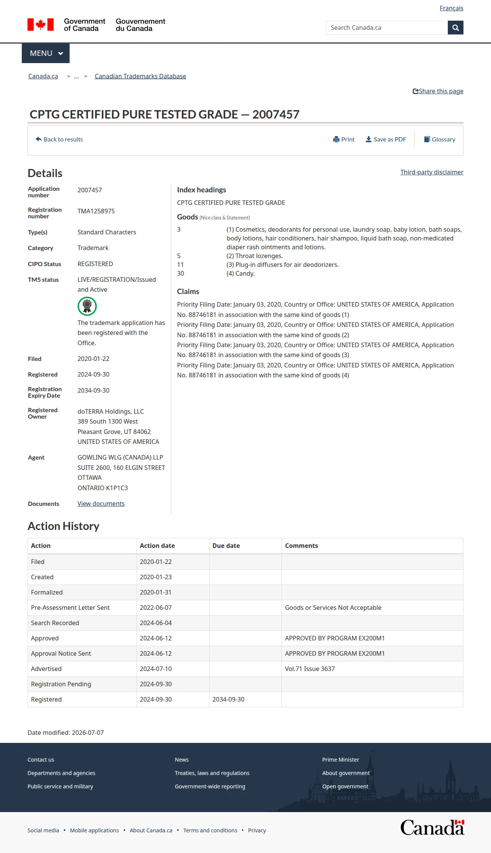Click the Candy goods entry

pos(241,273)
